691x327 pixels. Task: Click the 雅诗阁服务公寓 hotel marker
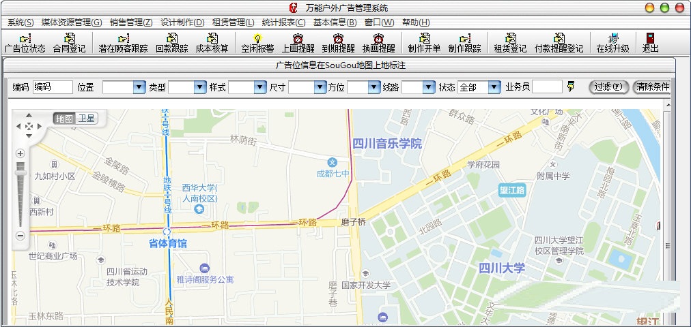click(204, 268)
